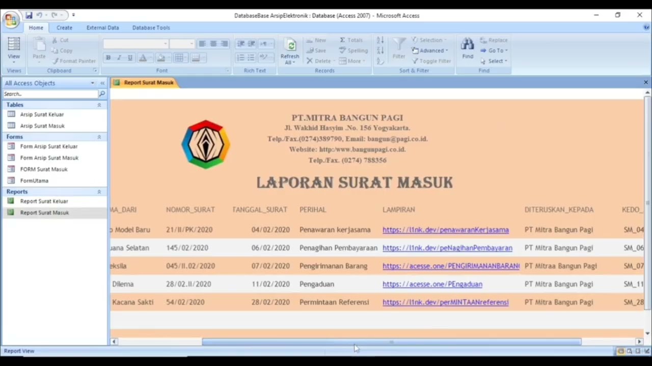Open the Office button menu
This screenshot has height=366, width=652.
click(x=11, y=19)
